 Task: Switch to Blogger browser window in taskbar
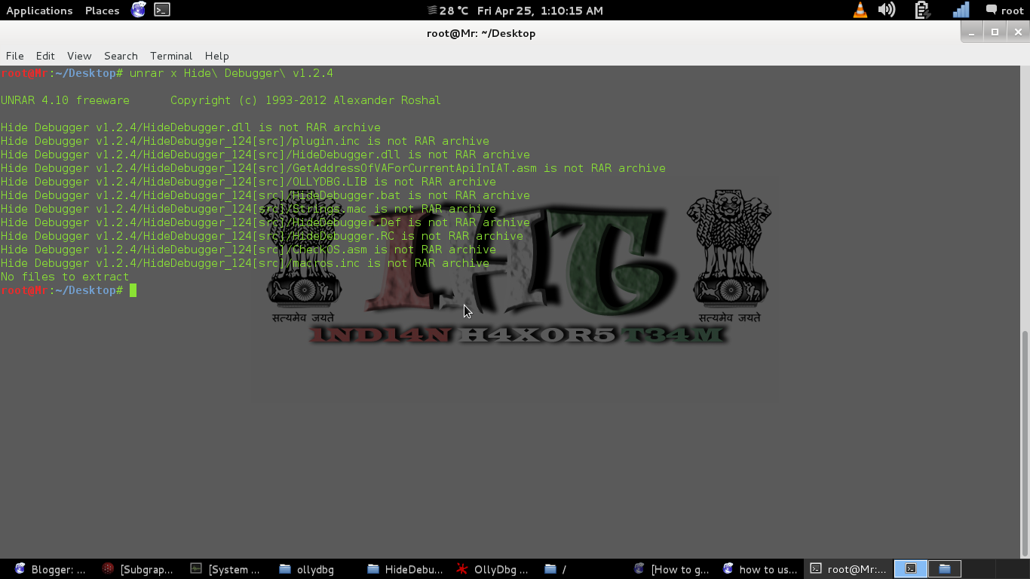pyautogui.click(x=50, y=569)
